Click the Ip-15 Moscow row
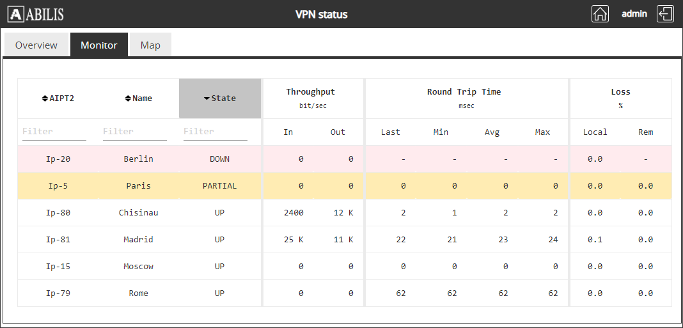 (139, 267)
